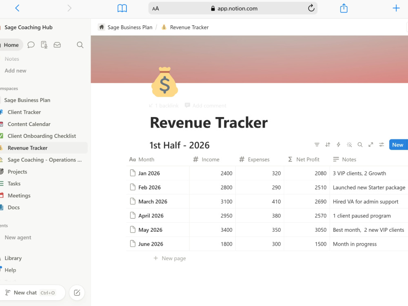Open the March 2026 row
408x306 pixels.
(153, 202)
